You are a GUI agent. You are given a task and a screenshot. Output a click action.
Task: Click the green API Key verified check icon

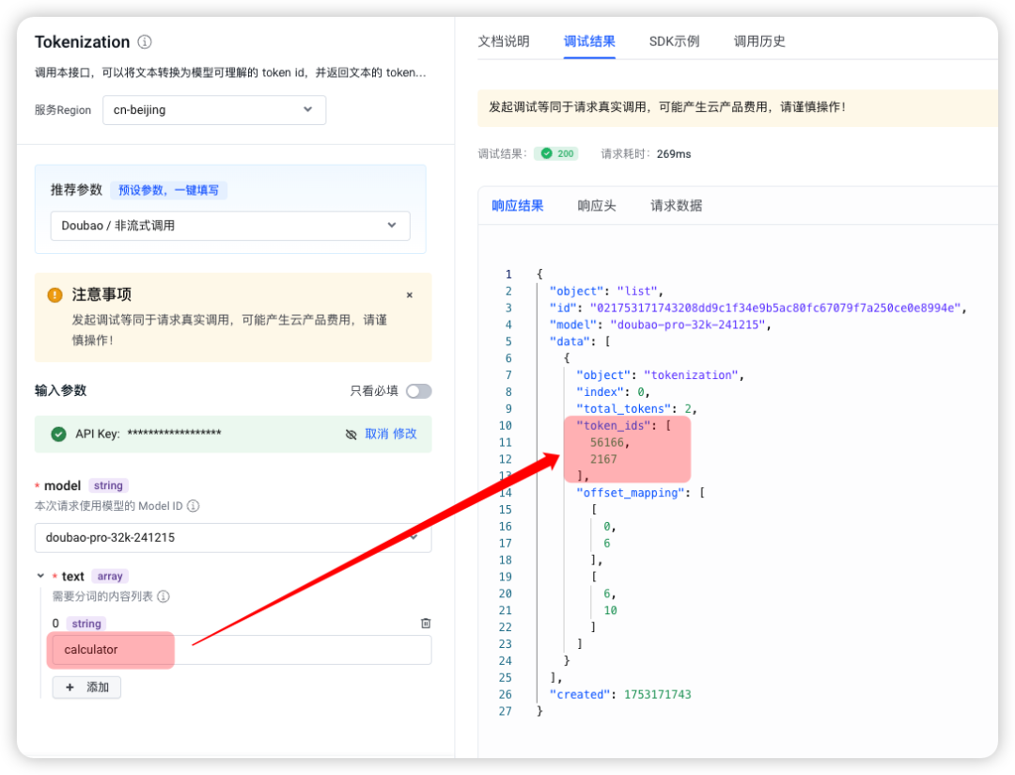58,435
